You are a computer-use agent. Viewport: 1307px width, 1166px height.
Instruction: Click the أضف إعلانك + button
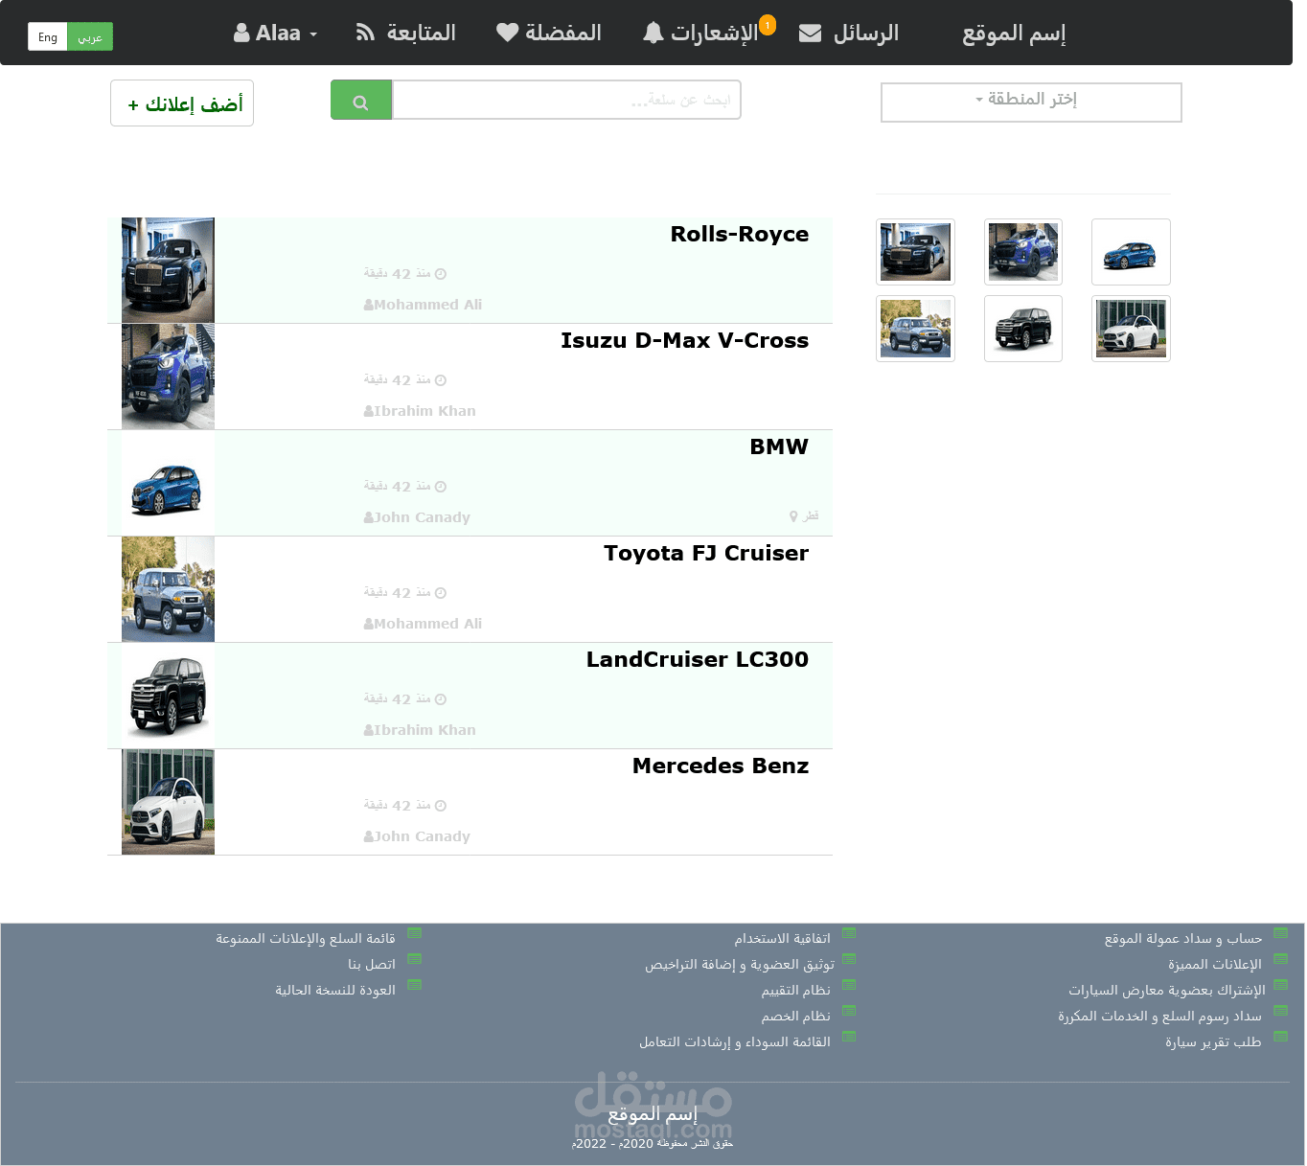pyautogui.click(x=181, y=103)
